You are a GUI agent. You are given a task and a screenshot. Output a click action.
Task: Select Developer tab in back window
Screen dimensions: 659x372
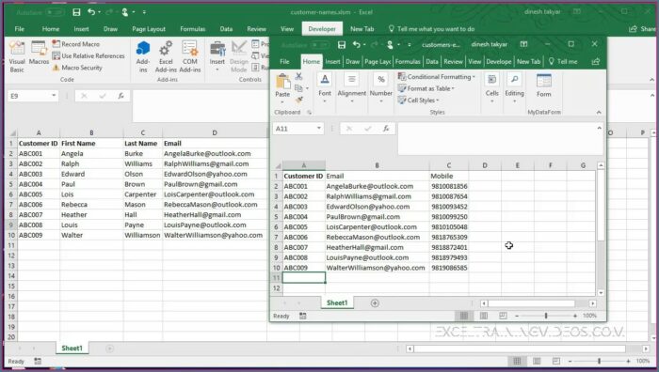click(x=322, y=29)
